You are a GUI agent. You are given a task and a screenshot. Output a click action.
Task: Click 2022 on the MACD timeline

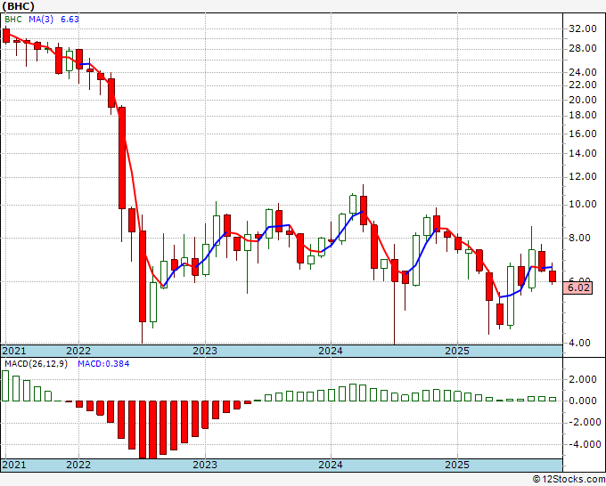(x=78, y=465)
